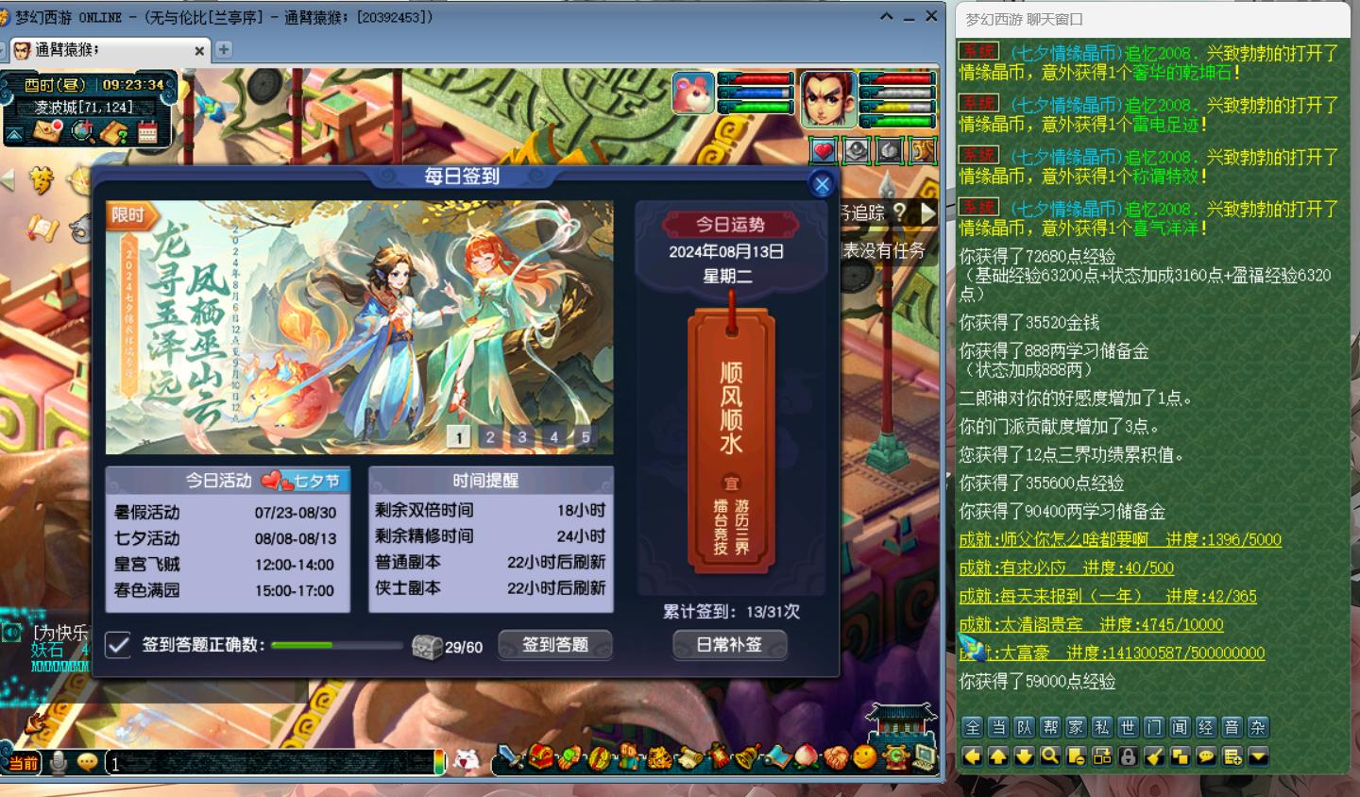This screenshot has height=797, width=1360.
Task: Add a new tab with plus button
Action: click(224, 50)
